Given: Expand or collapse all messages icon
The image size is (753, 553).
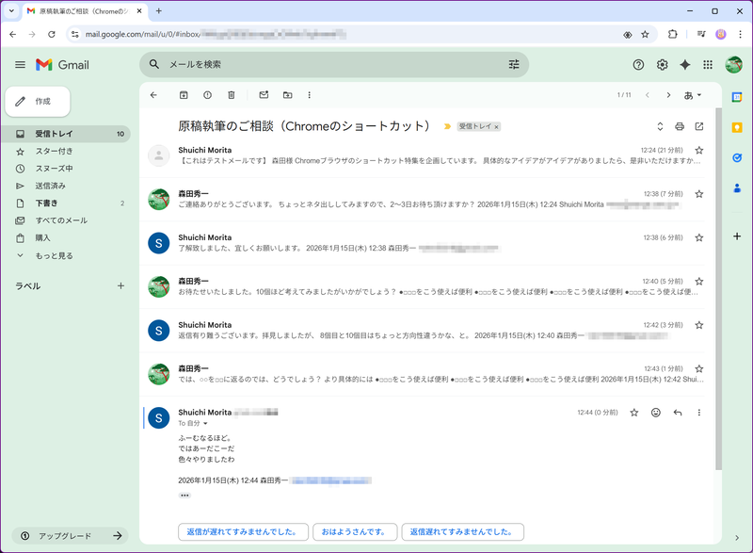Looking at the screenshot, I should click(660, 126).
